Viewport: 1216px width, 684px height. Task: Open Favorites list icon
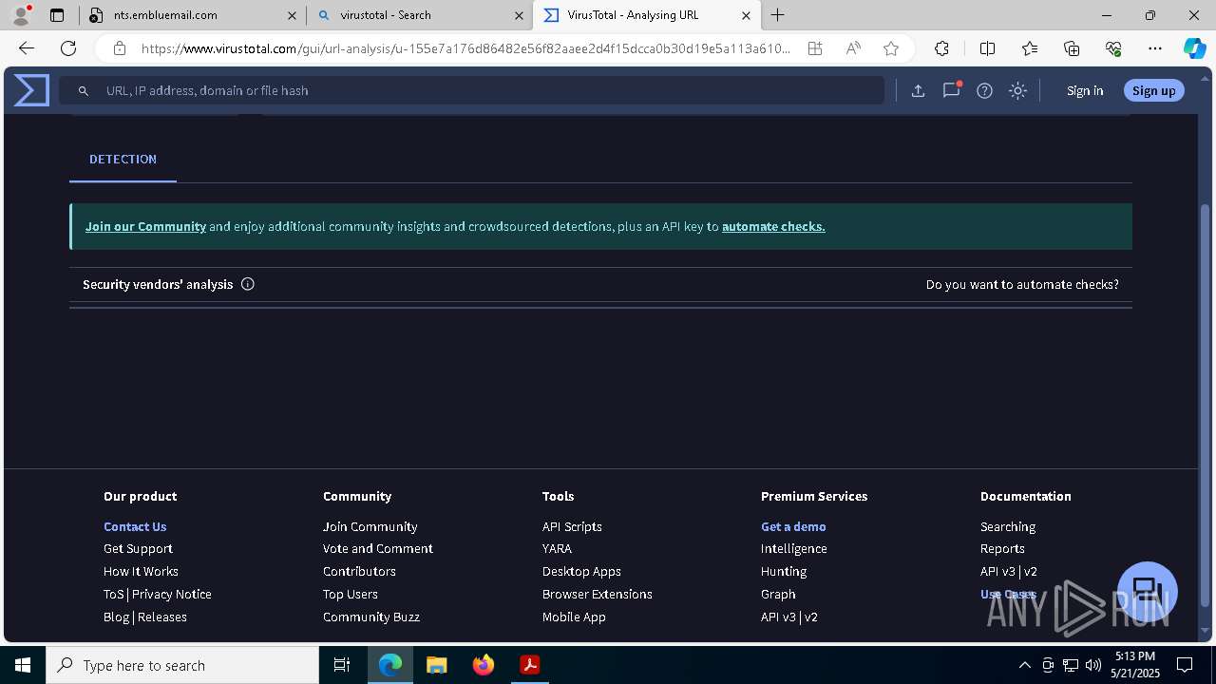click(x=1030, y=48)
